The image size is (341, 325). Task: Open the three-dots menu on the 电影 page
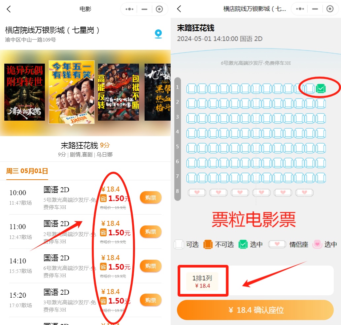(x=129, y=9)
